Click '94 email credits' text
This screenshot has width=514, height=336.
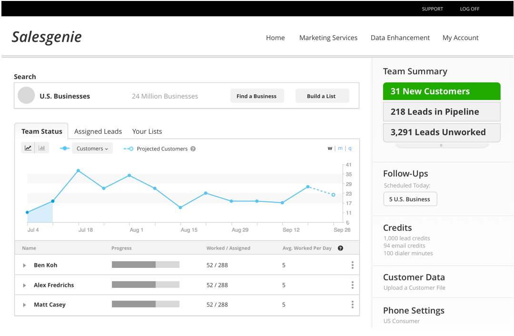click(x=404, y=246)
